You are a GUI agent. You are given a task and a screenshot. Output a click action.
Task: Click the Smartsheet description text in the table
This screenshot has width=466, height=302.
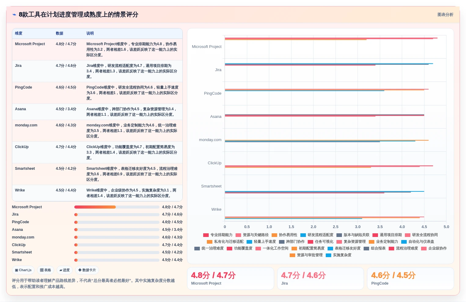(132, 174)
